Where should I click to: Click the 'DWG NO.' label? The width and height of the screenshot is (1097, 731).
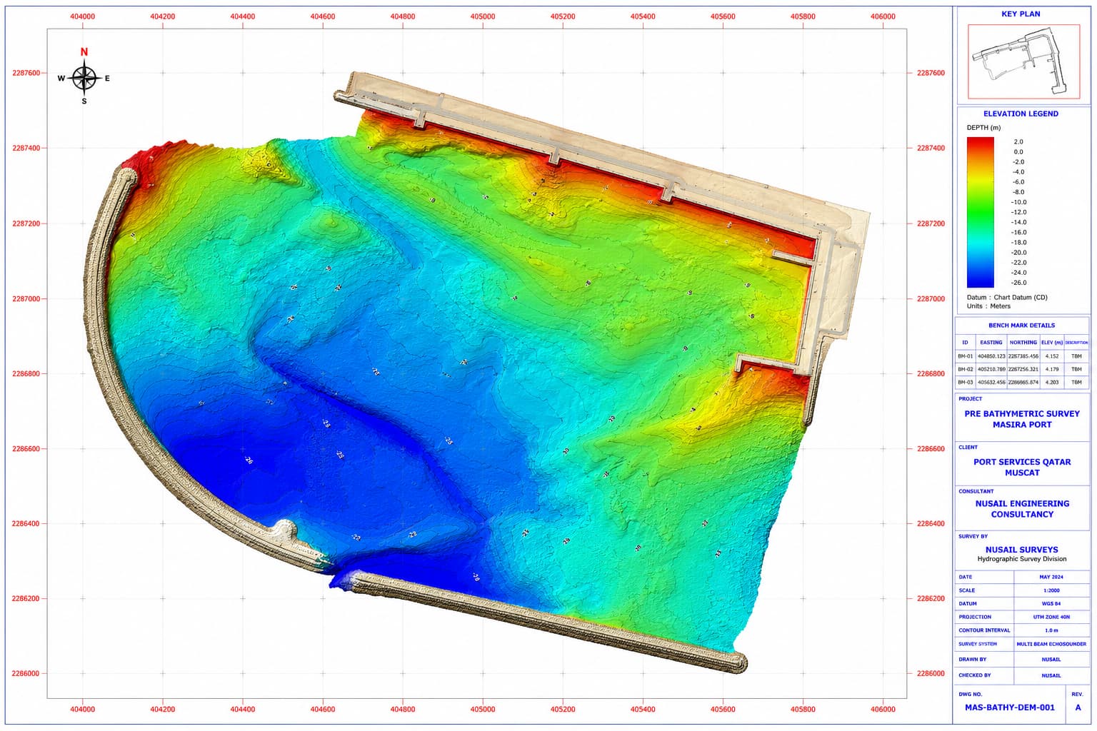coord(971,694)
